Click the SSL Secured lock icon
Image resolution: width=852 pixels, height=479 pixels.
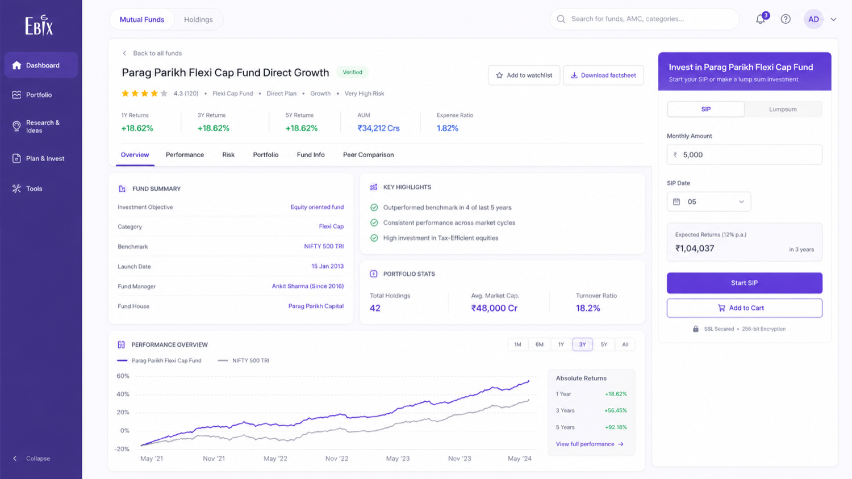(696, 329)
